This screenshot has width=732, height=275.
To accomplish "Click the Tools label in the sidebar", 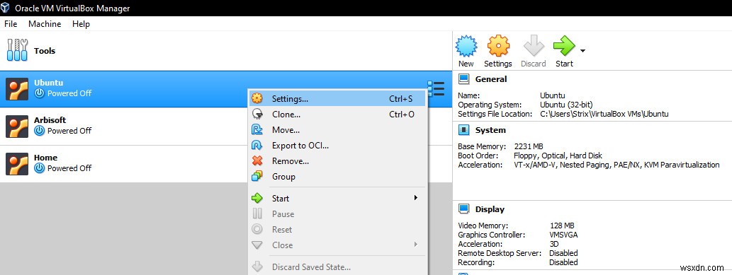I will (x=45, y=51).
